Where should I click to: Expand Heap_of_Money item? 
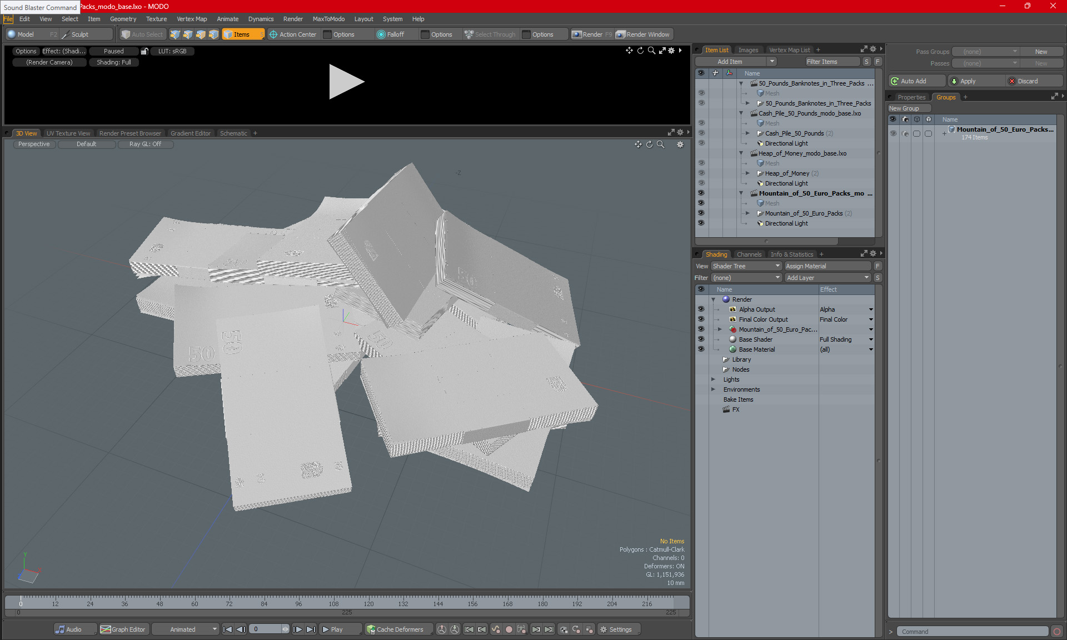pos(747,173)
